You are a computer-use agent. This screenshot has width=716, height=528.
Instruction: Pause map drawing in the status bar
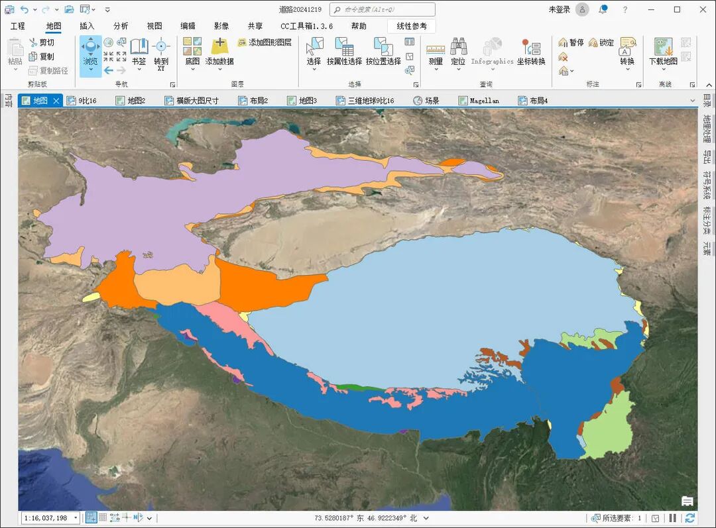pos(672,518)
